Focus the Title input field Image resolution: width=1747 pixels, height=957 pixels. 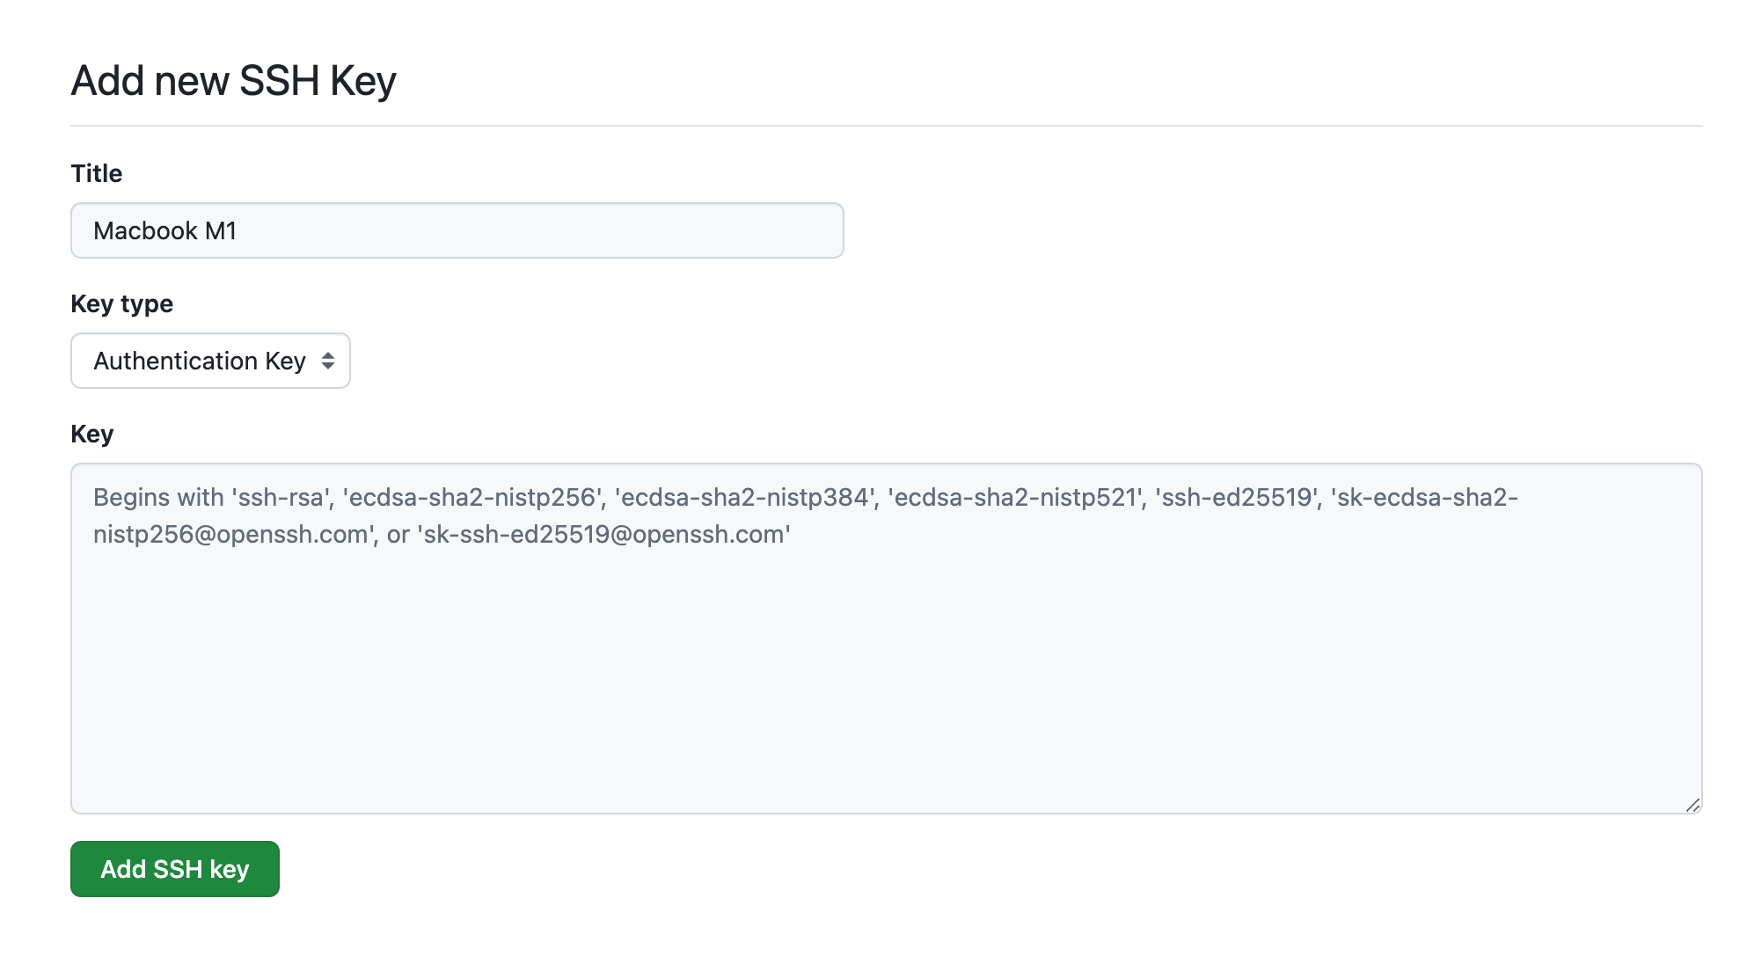(457, 230)
